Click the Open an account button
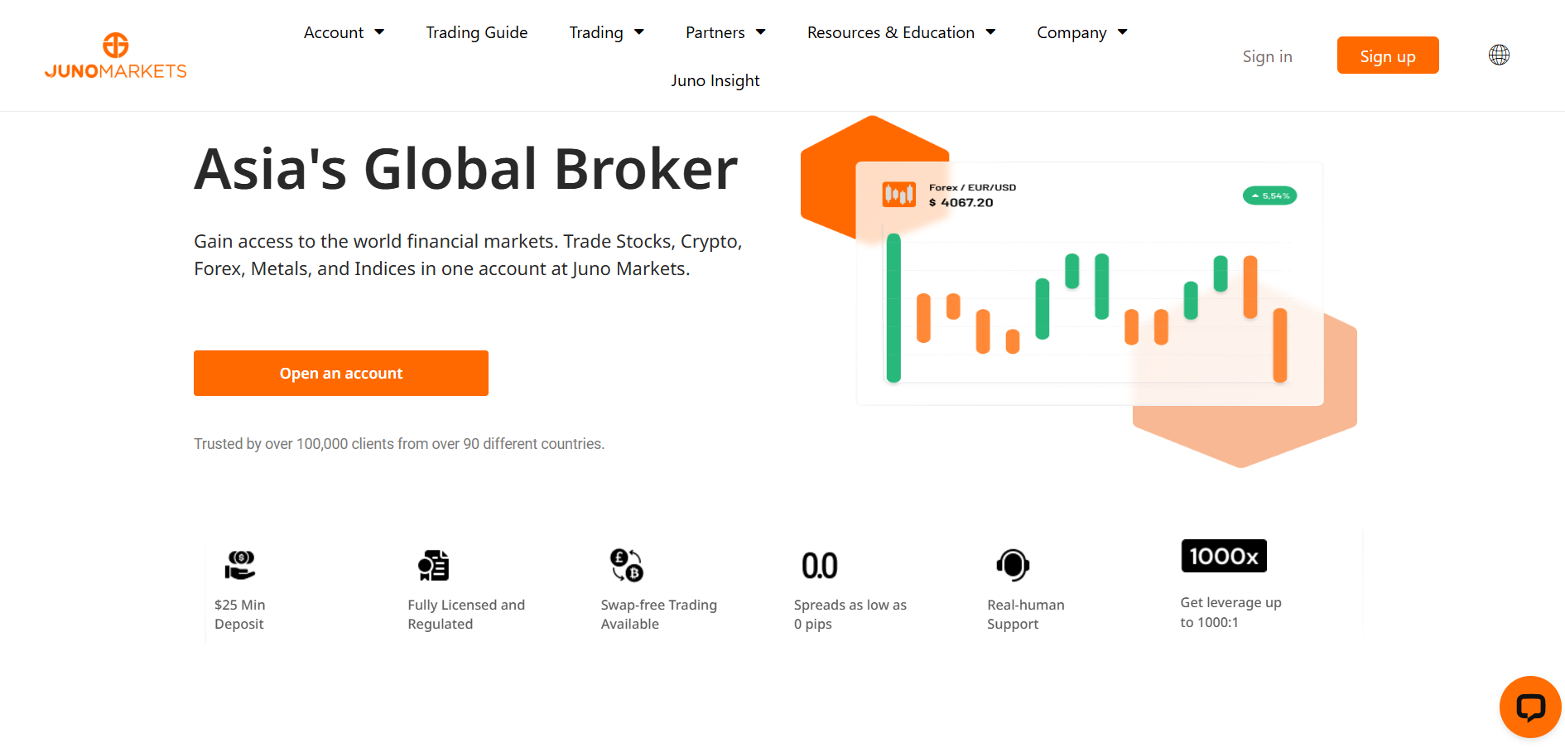 [341, 373]
